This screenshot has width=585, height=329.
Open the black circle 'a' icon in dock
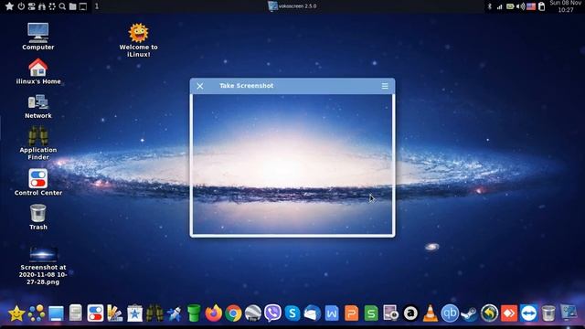click(410, 313)
